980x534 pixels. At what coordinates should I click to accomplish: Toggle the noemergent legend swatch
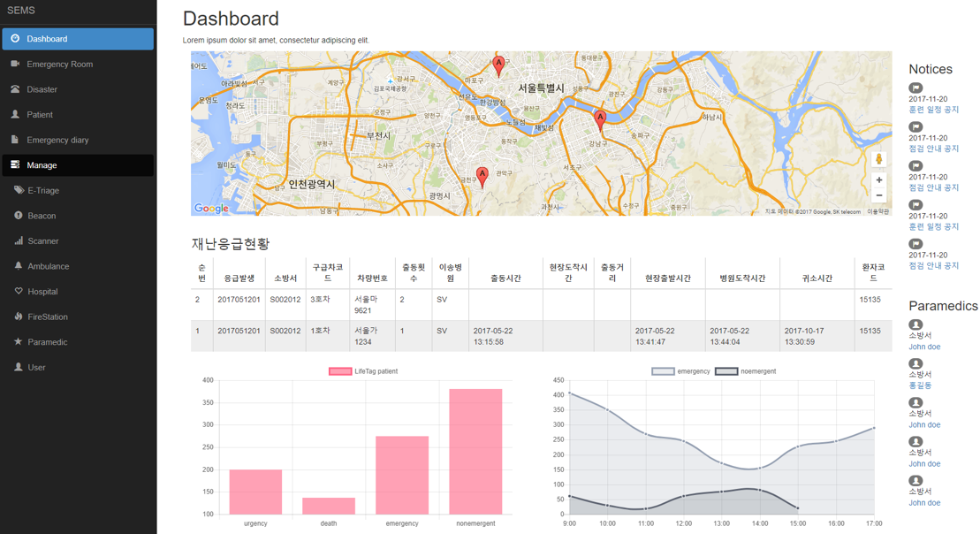(x=726, y=371)
